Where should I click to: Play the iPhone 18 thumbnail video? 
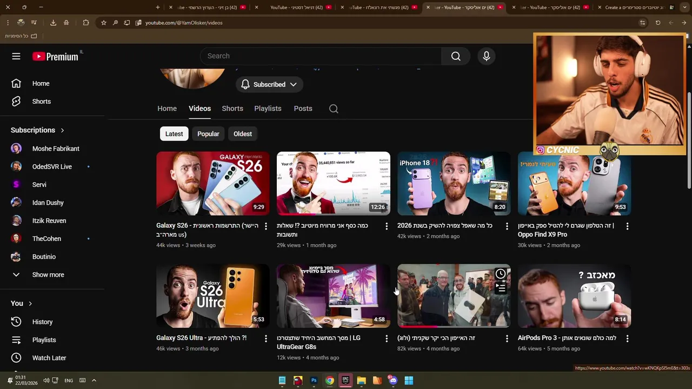point(454,183)
